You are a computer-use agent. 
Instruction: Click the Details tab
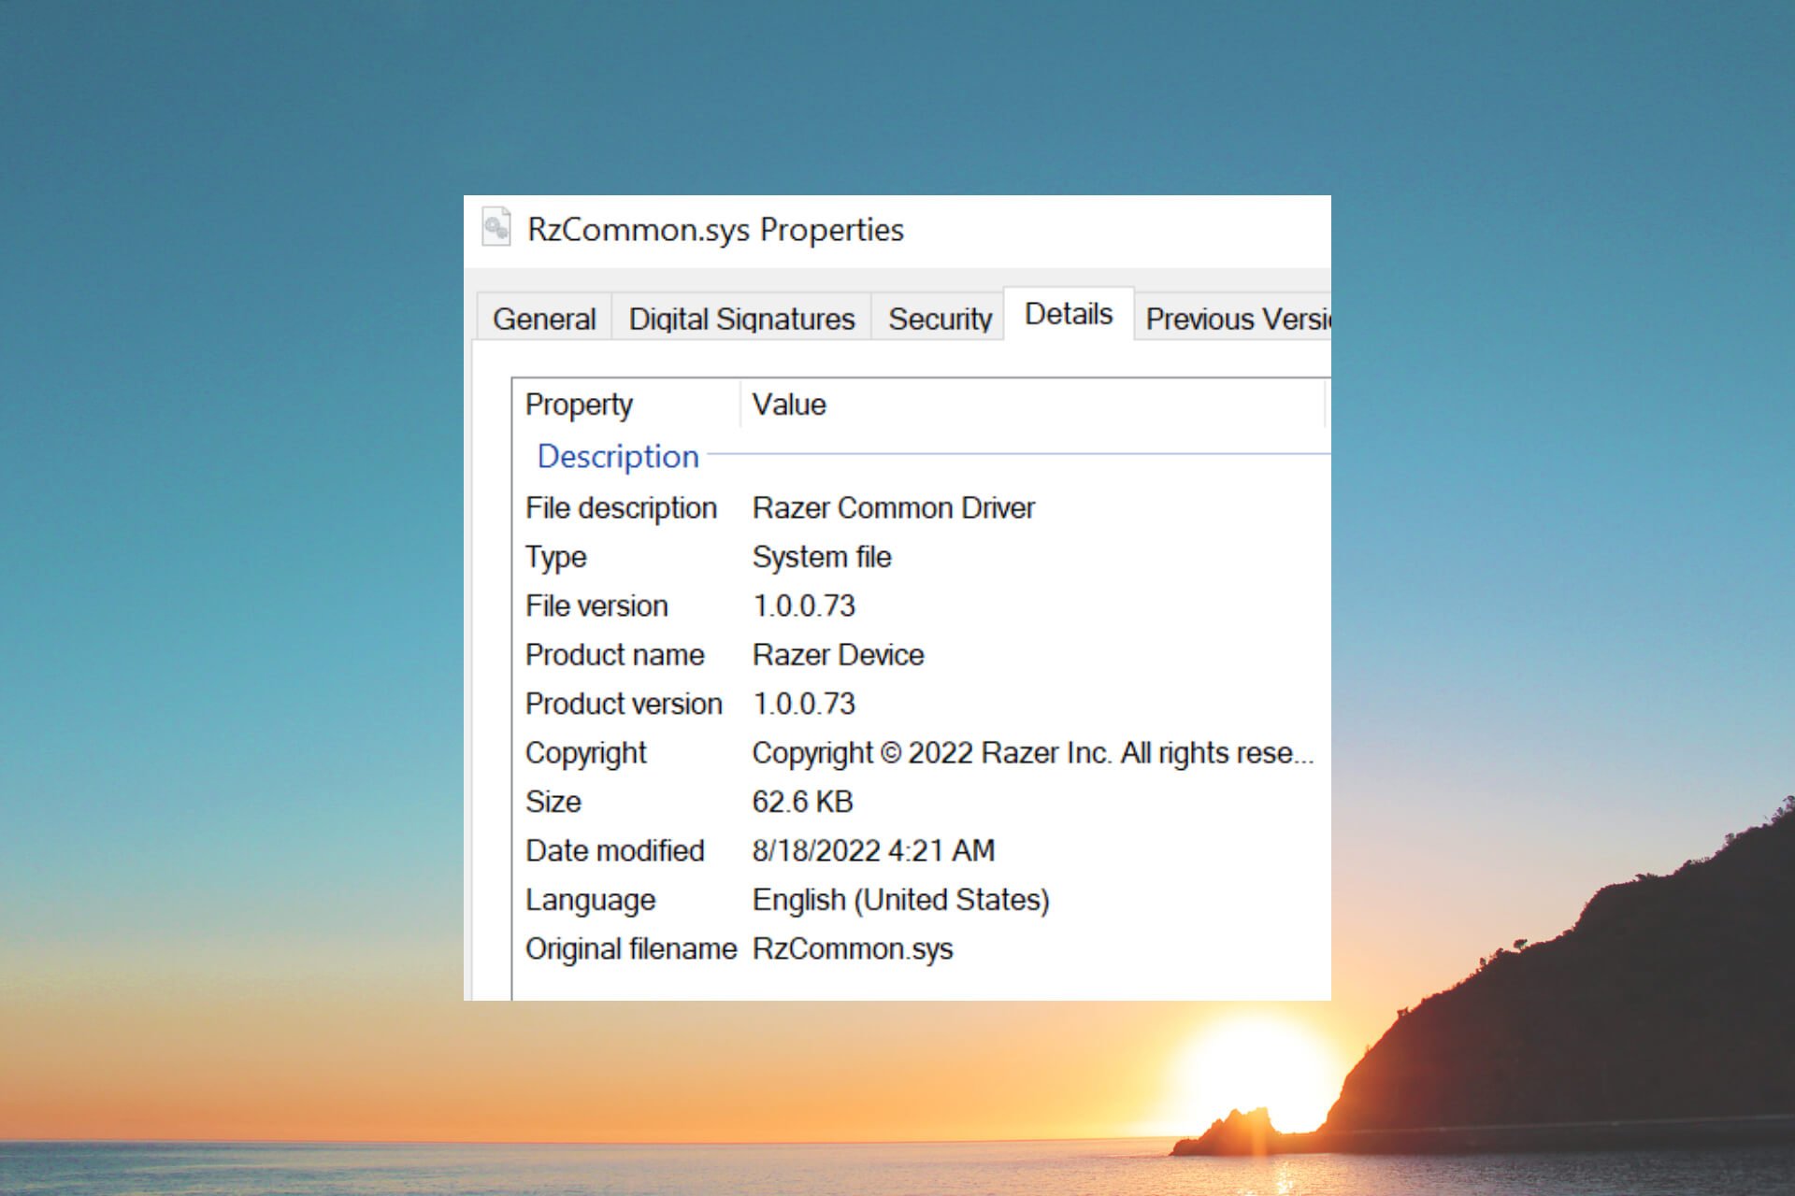click(1069, 315)
